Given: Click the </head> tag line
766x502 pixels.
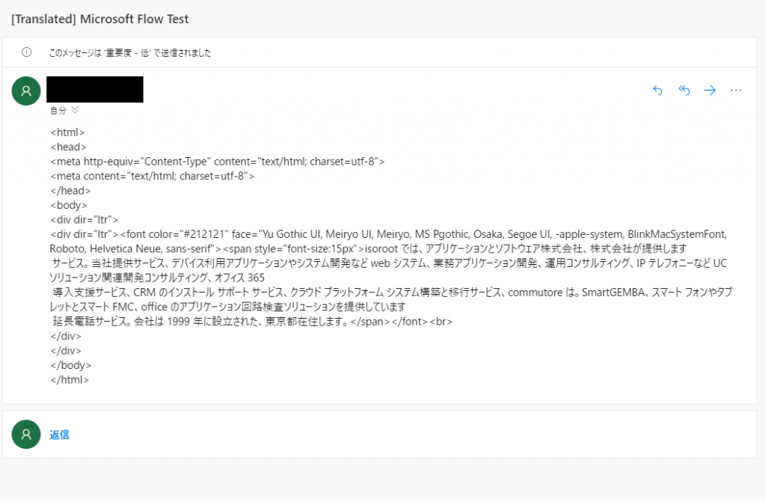Looking at the screenshot, I should point(70,191).
